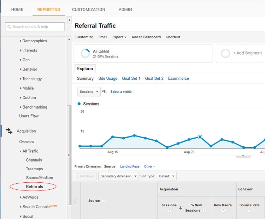The width and height of the screenshot is (265, 219).
Task: Click the Customize button
Action: point(84,37)
